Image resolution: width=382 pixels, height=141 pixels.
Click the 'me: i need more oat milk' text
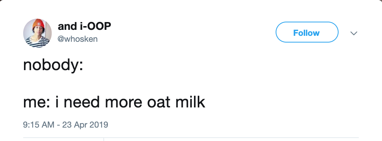pyautogui.click(x=114, y=102)
